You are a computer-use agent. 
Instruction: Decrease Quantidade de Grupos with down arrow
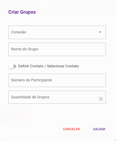click(101, 100)
